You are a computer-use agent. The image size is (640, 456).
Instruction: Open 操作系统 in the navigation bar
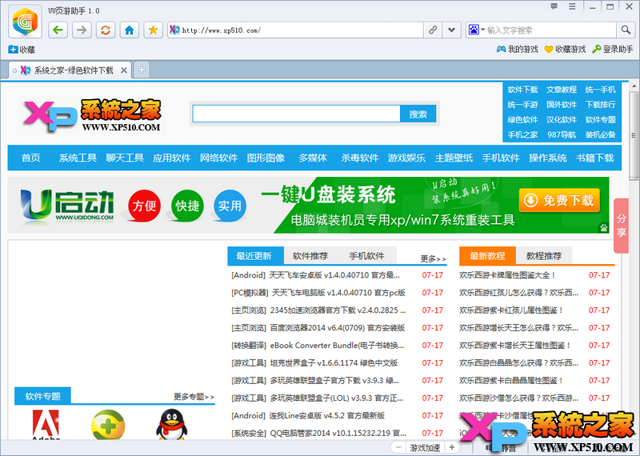coord(548,158)
